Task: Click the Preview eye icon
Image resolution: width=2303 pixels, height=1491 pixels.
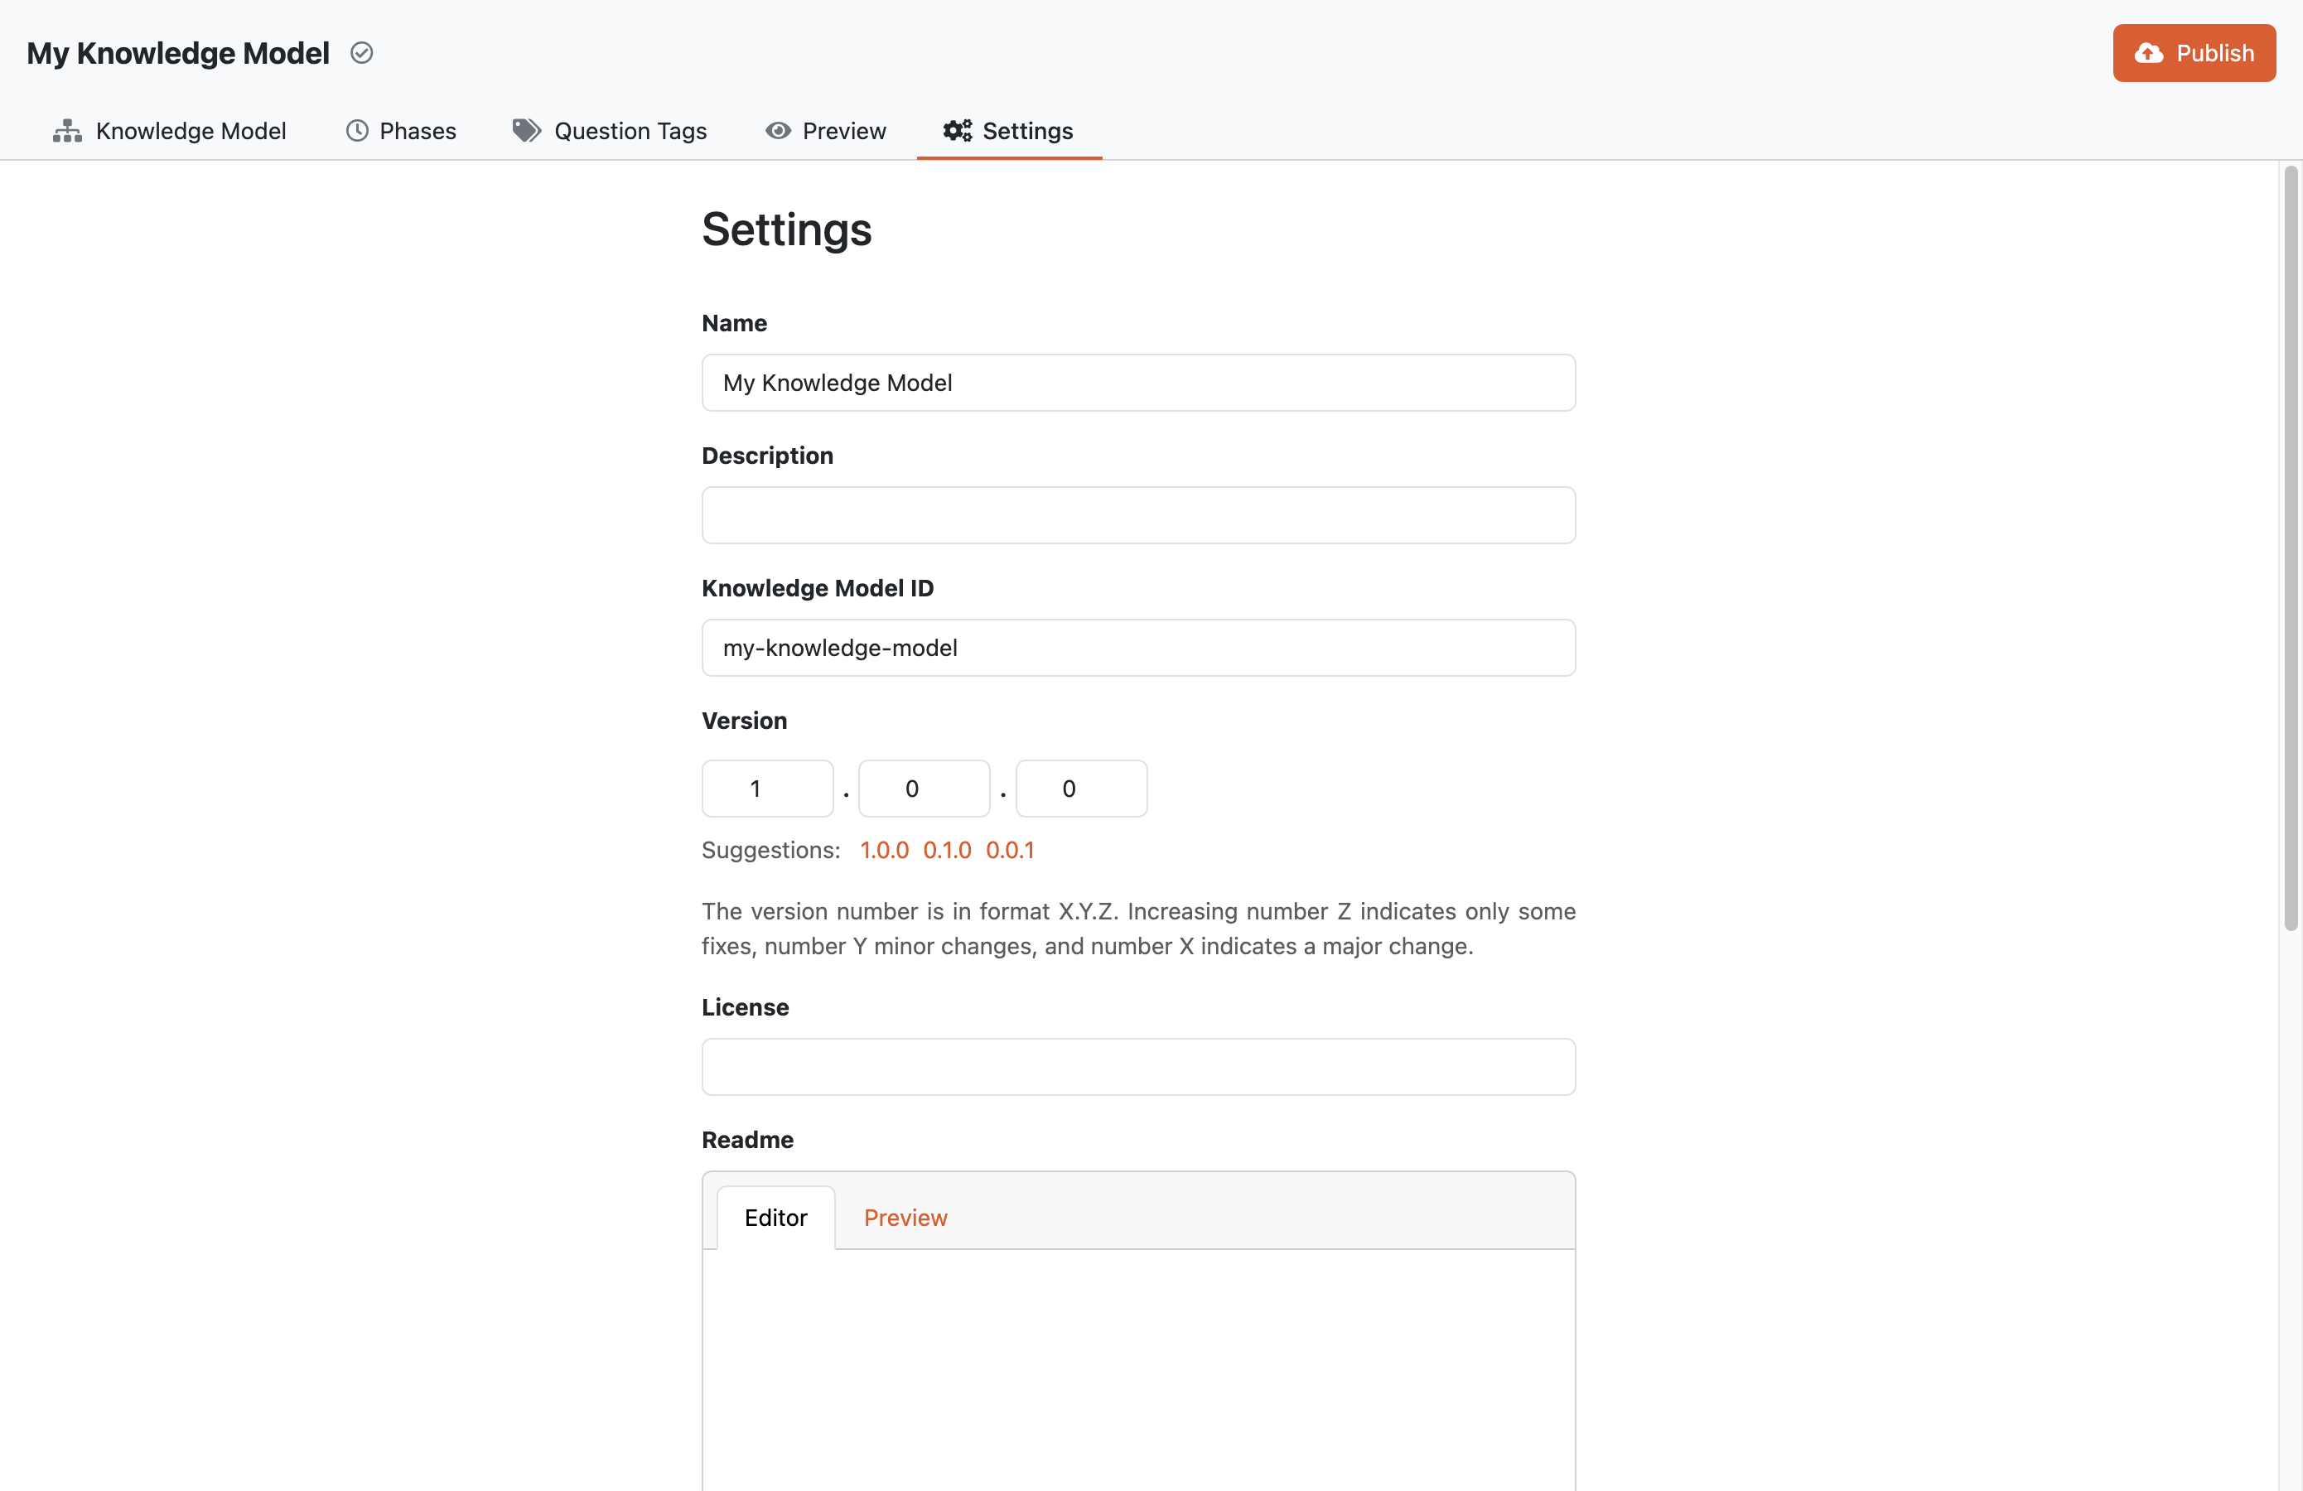Action: coord(778,131)
